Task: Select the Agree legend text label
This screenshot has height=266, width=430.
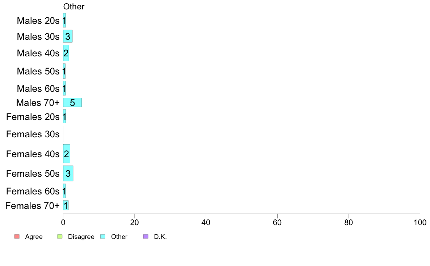Action: click(34, 237)
